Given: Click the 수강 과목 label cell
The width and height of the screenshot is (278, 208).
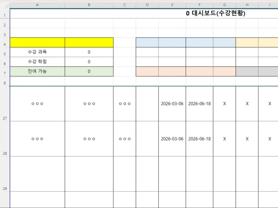Looking at the screenshot, I should pos(37,52).
